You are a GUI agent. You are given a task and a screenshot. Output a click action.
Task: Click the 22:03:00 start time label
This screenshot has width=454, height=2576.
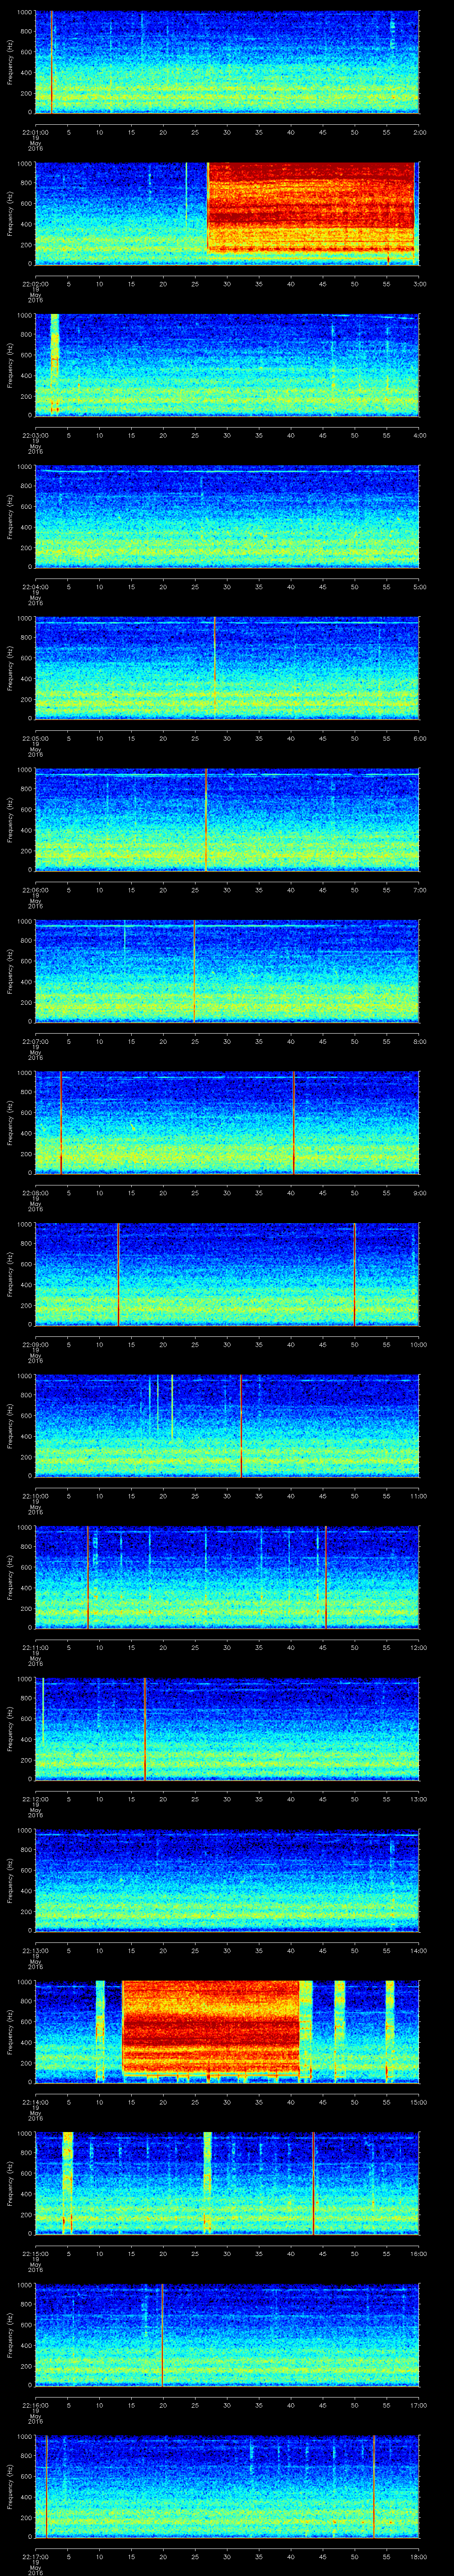pos(35,435)
